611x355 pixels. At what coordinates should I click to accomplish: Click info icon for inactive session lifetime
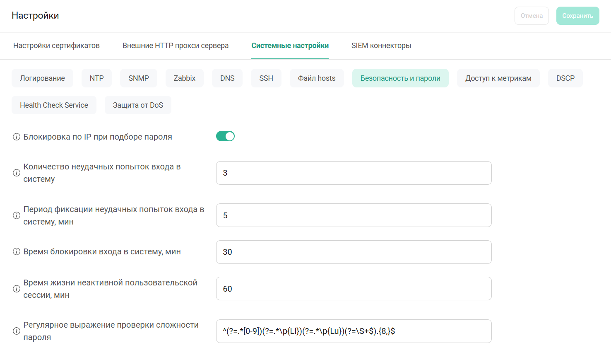click(17, 289)
